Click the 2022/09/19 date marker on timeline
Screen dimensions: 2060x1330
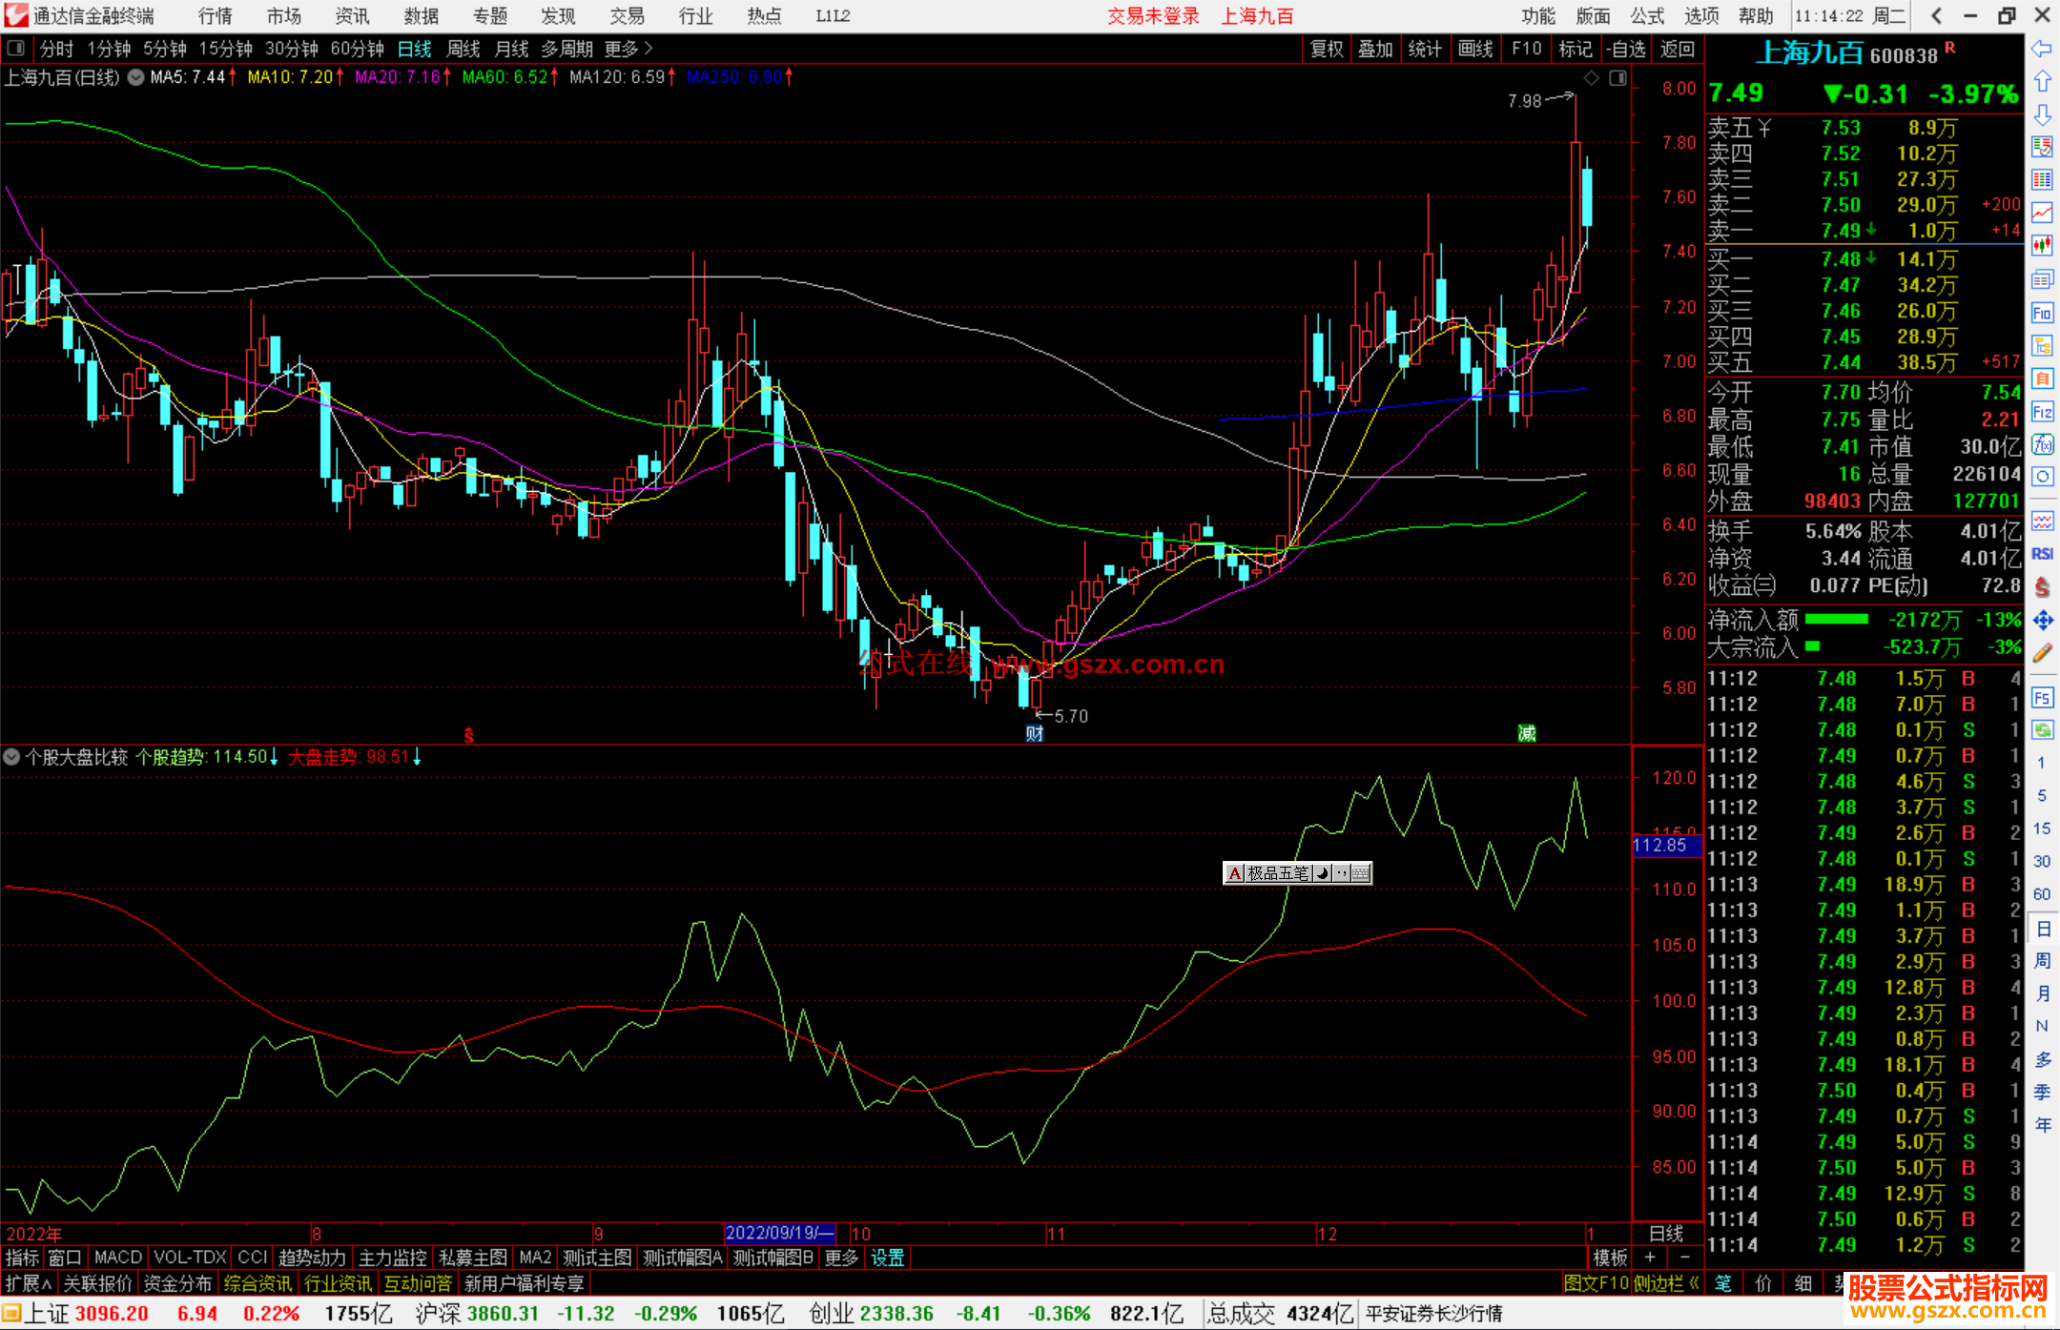pyautogui.click(x=779, y=1233)
